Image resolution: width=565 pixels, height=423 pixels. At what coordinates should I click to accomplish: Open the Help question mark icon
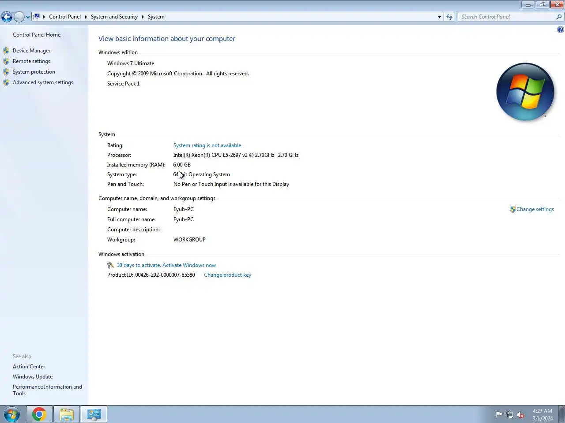561,30
